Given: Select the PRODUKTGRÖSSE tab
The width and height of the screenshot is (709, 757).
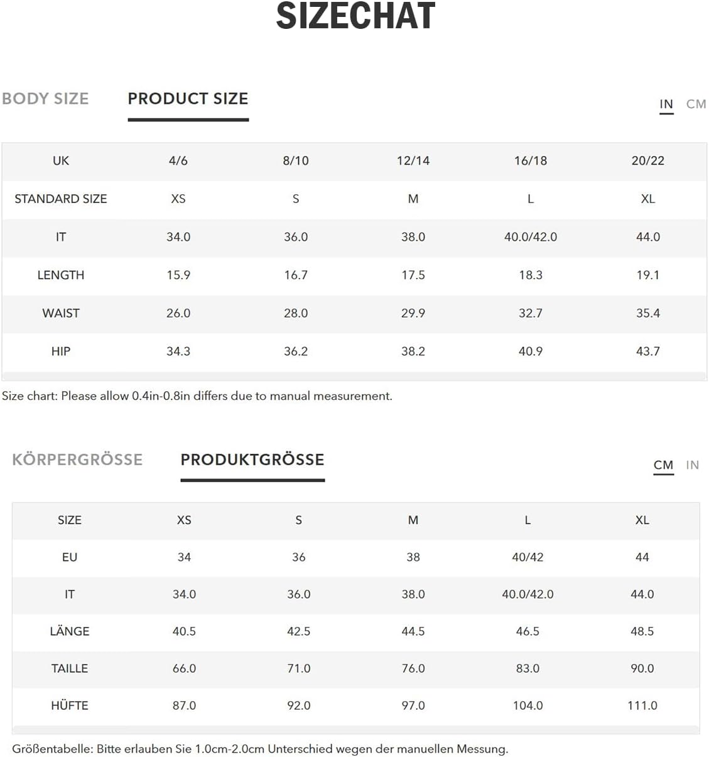Looking at the screenshot, I should 252,460.
